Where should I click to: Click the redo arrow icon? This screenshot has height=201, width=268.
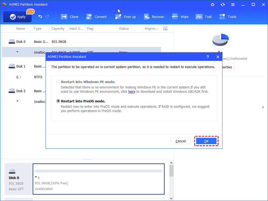tap(47, 16)
